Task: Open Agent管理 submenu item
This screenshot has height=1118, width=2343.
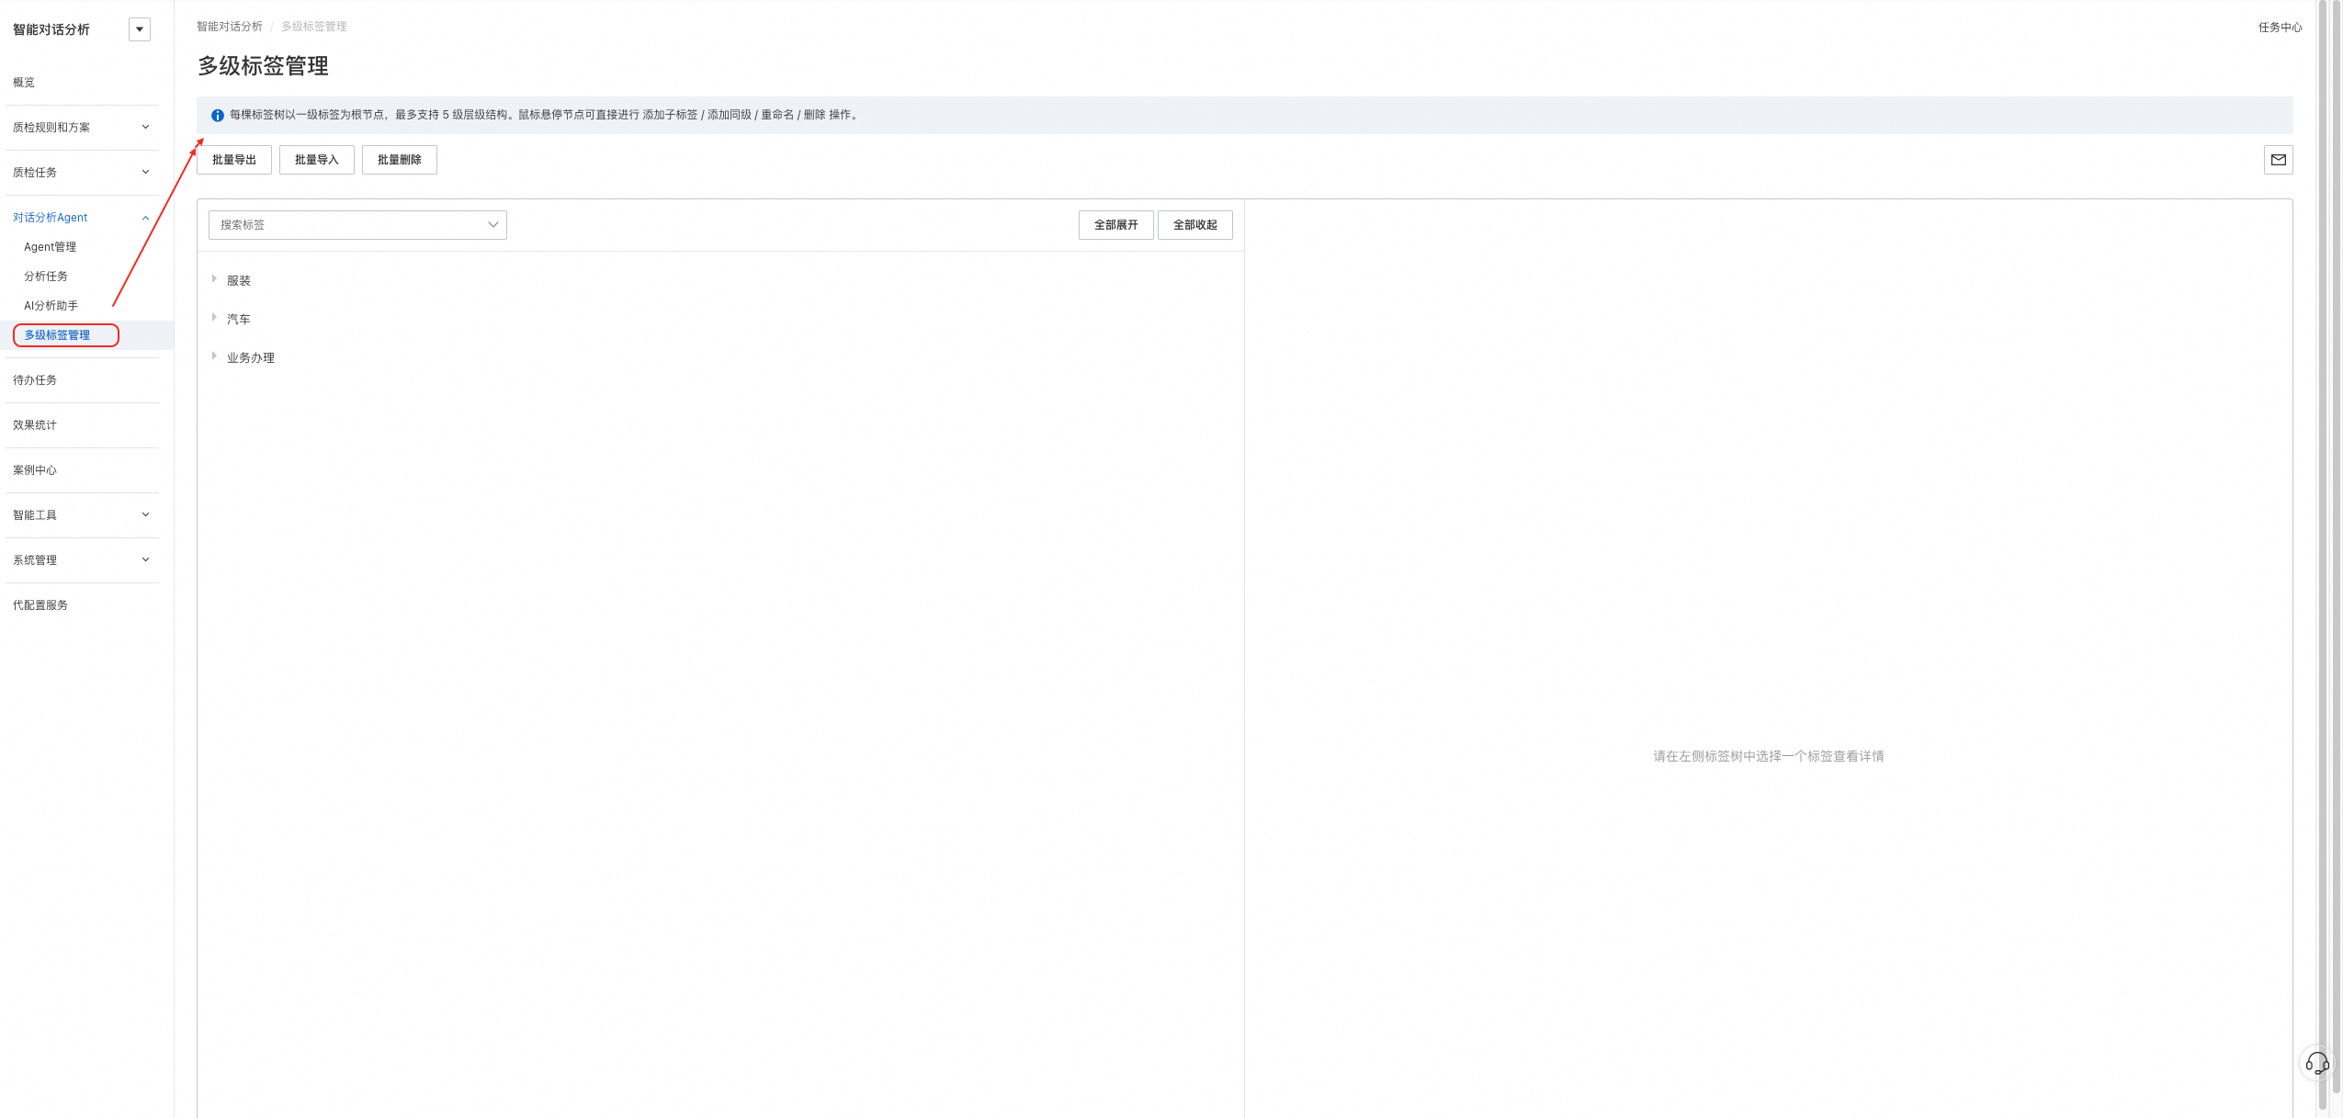Action: pos(51,247)
